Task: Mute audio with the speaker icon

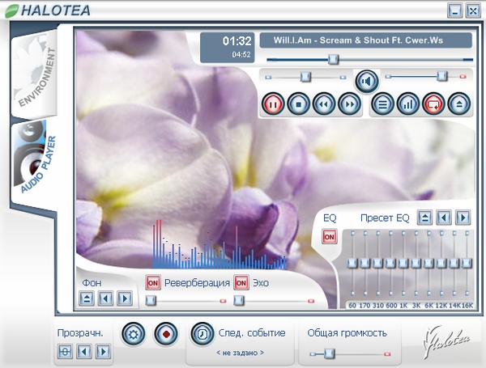Action: point(366,81)
